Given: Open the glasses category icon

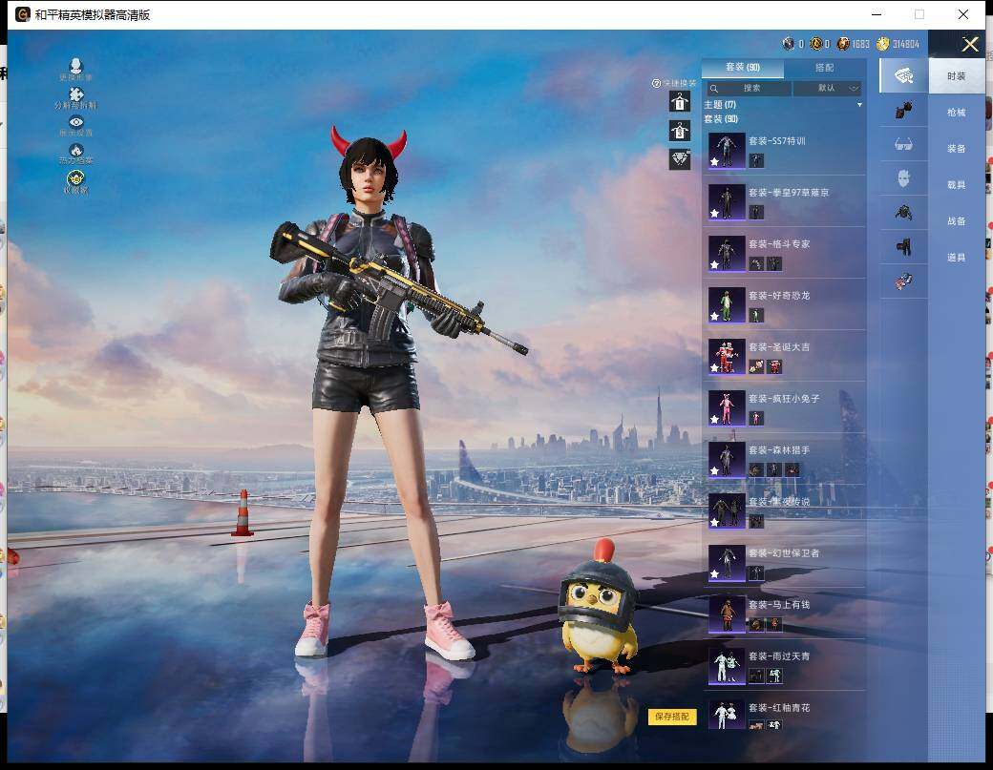Looking at the screenshot, I should pos(903,144).
